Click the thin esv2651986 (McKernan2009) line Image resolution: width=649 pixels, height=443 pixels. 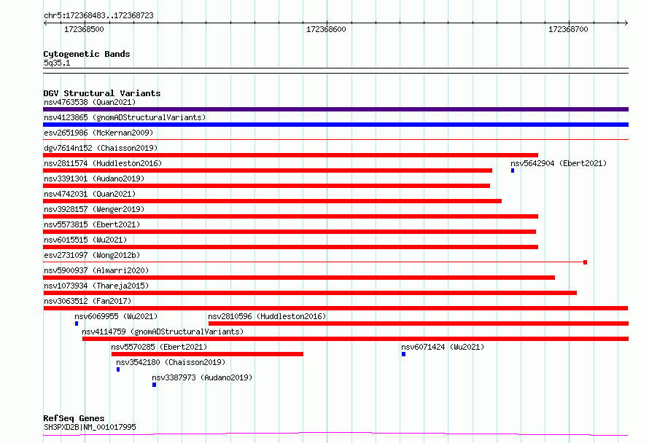coord(335,140)
